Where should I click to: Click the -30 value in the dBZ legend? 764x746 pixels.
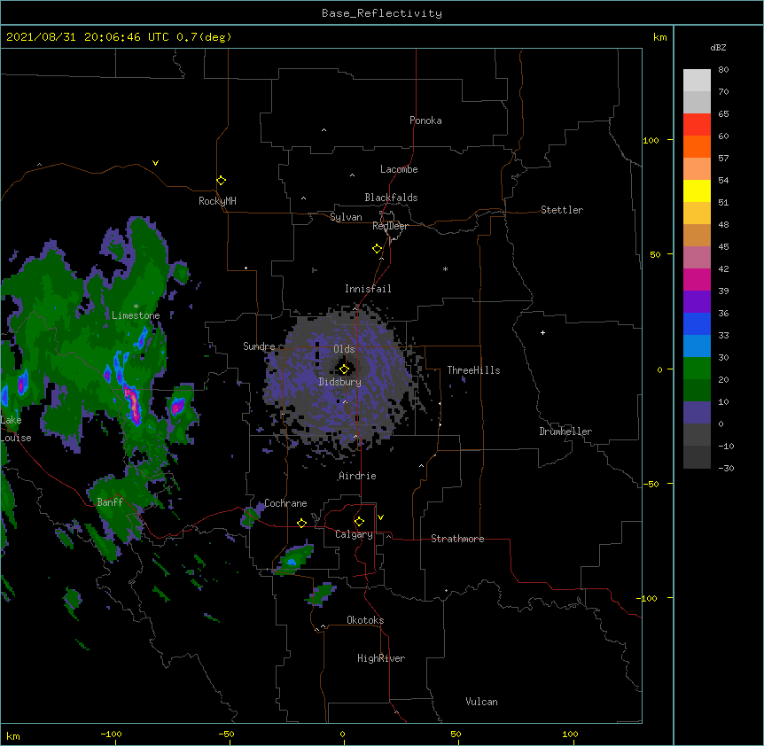[726, 468]
